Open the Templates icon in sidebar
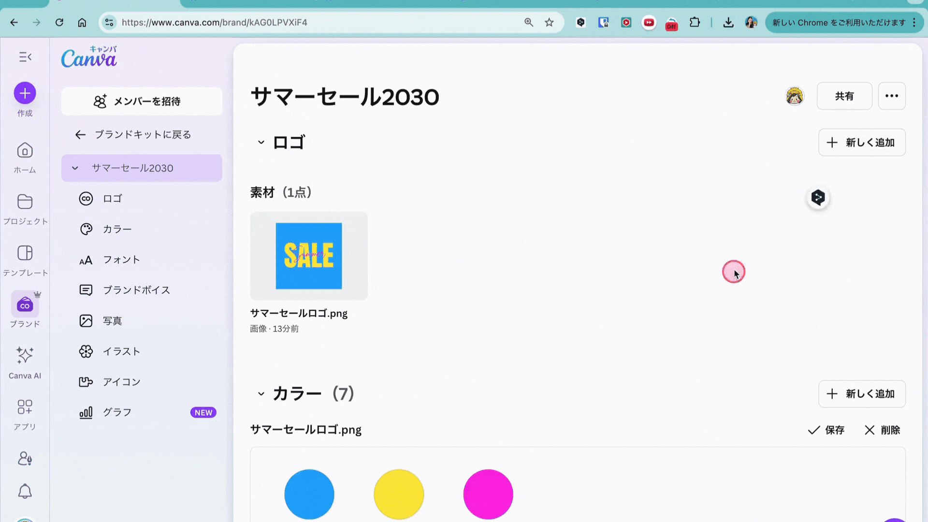Screen dimensions: 928x522 [x=25, y=253]
